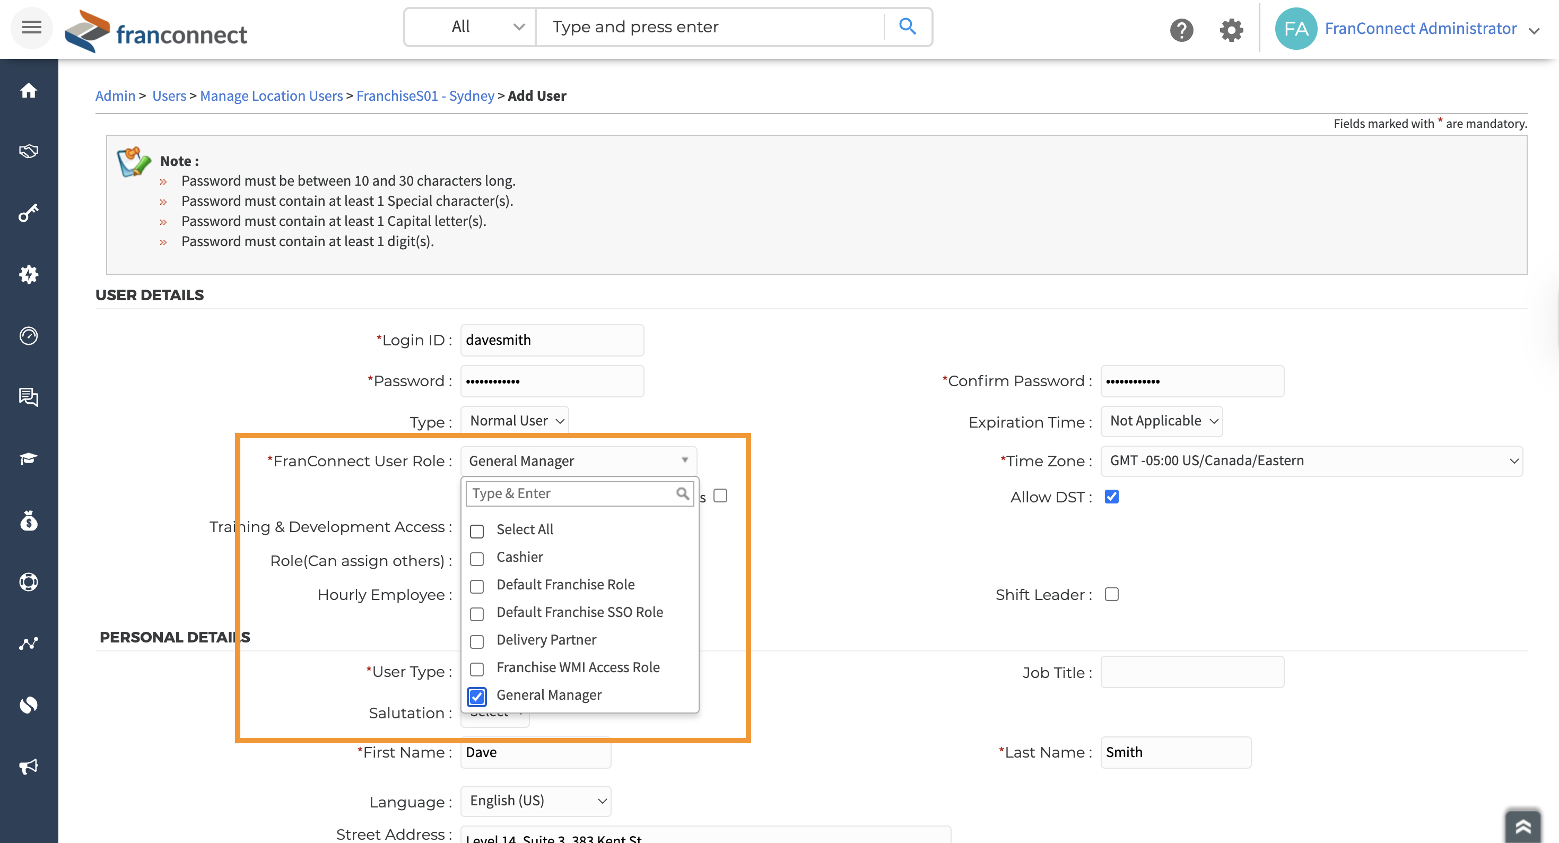1559x843 pixels.
Task: Open the handshake franchise icon
Action: (29, 151)
